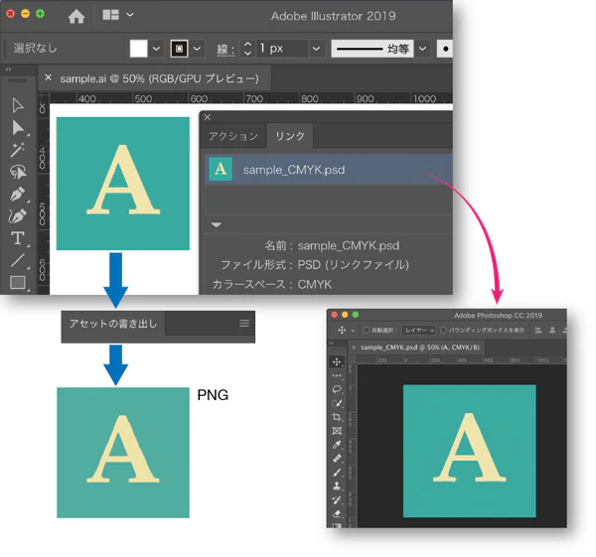
Task: Click the カラースペース: CMYK text
Action: tap(272, 284)
